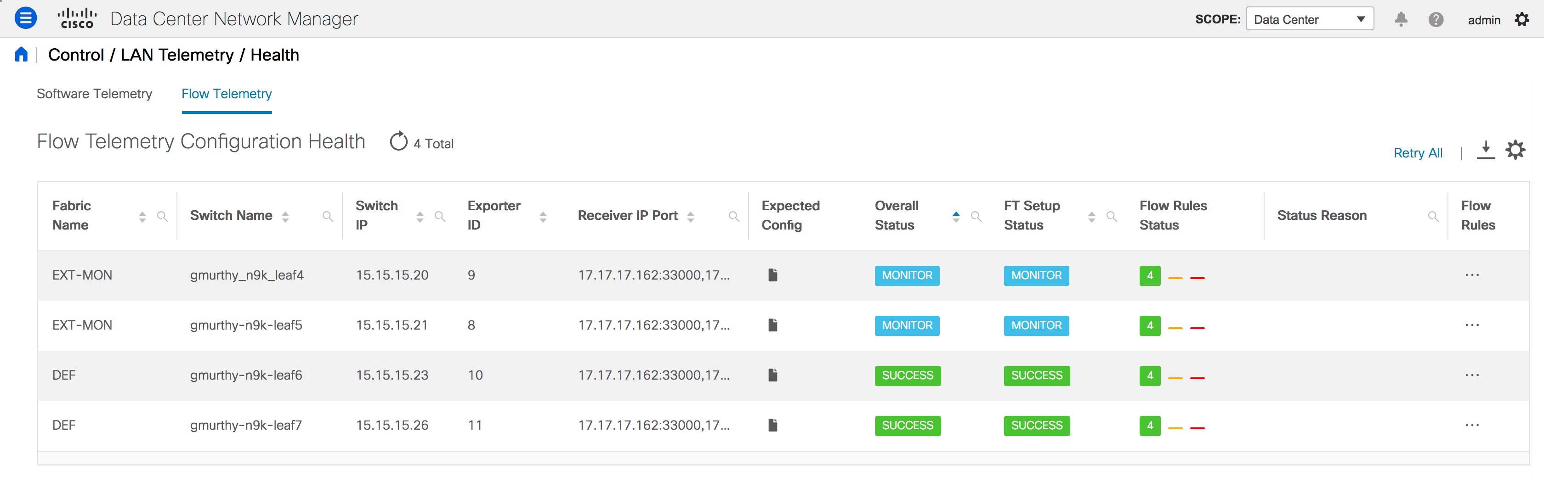The image size is (1544, 482).
Task: Toggle sort on the FT Setup Status column
Action: click(1092, 216)
